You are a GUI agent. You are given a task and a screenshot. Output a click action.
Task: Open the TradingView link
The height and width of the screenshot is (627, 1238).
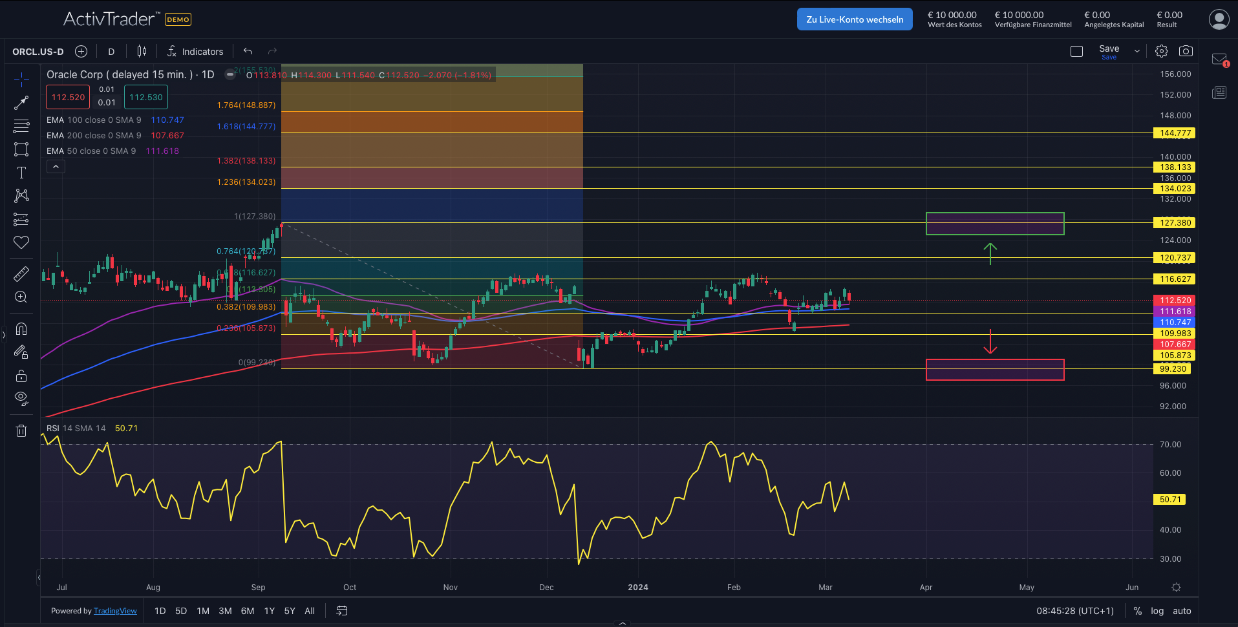[x=115, y=611]
